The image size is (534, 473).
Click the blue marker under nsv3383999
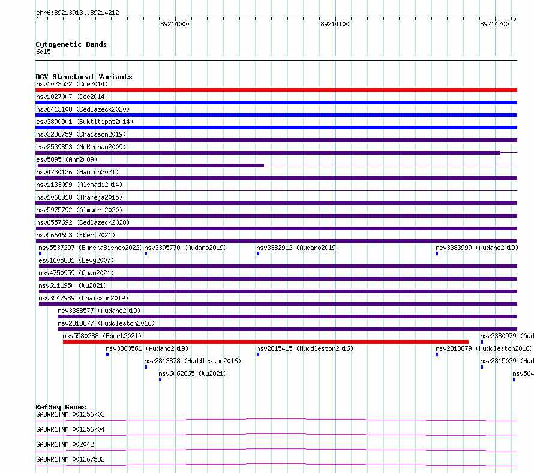click(x=437, y=254)
